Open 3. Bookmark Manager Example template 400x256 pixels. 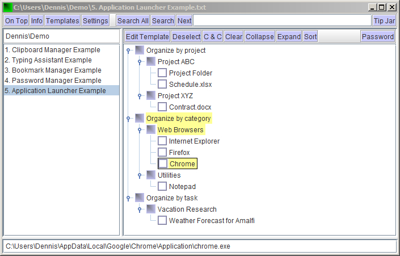61,70
